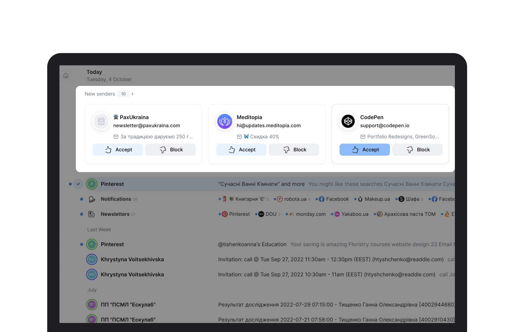Open the Last Week Pinterest avatar icon
The height and width of the screenshot is (332, 514).
coord(92,244)
